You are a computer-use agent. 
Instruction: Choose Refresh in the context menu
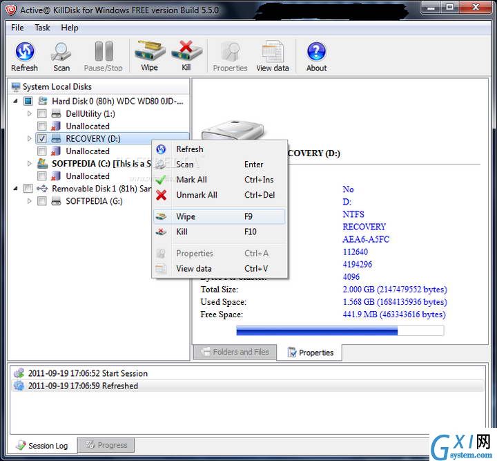[x=220, y=149]
